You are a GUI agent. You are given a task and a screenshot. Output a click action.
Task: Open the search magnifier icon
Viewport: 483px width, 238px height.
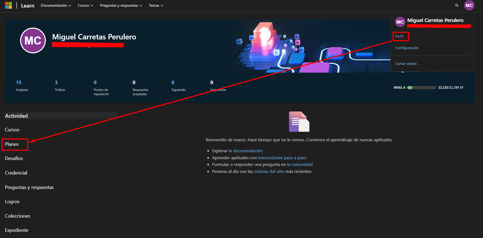pos(457,5)
